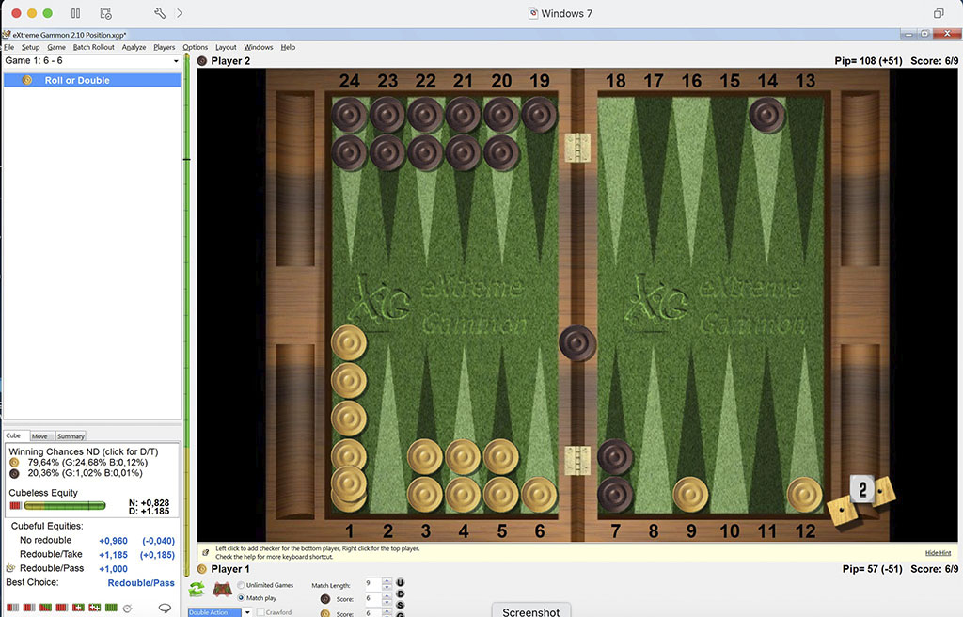Decrease Match Length with the down arrow

tap(387, 587)
